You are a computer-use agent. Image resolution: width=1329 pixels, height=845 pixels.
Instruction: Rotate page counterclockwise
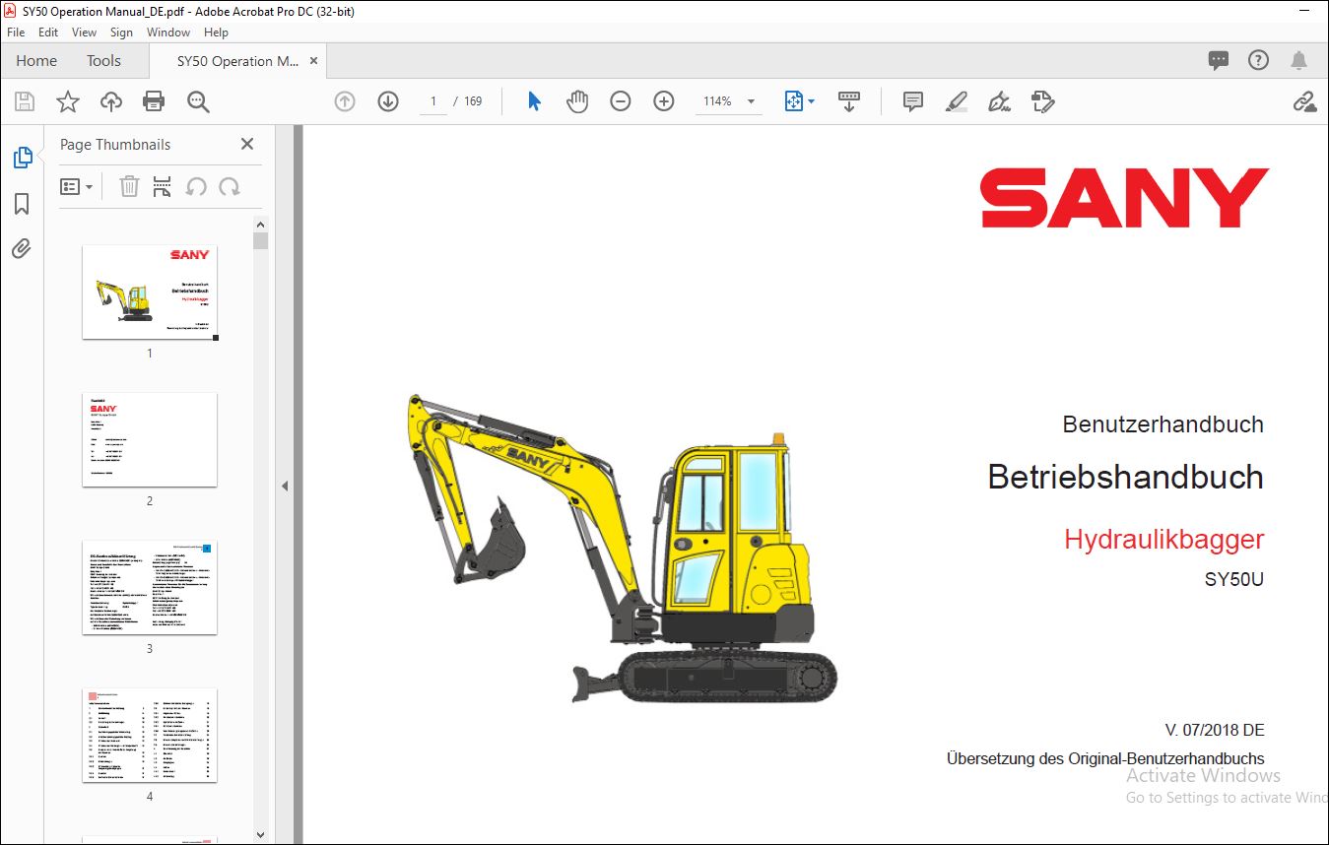[x=196, y=186]
